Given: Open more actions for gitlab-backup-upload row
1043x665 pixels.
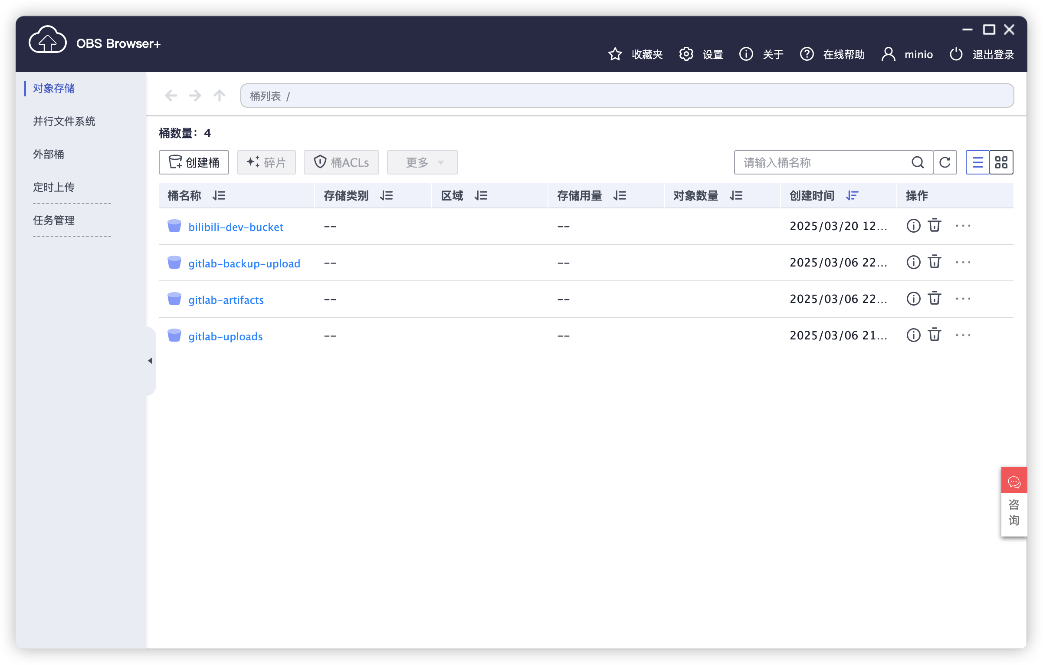Looking at the screenshot, I should click(963, 262).
